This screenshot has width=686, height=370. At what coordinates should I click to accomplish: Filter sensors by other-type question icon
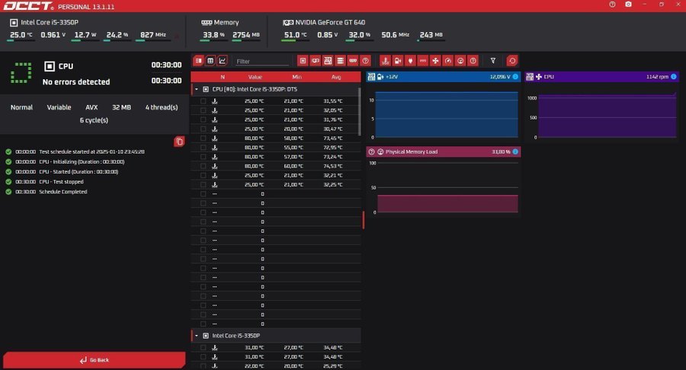[473, 61]
